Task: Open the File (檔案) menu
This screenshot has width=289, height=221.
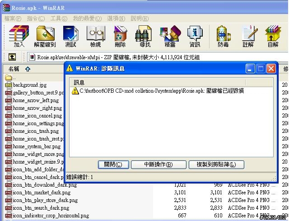Action: click(13, 19)
